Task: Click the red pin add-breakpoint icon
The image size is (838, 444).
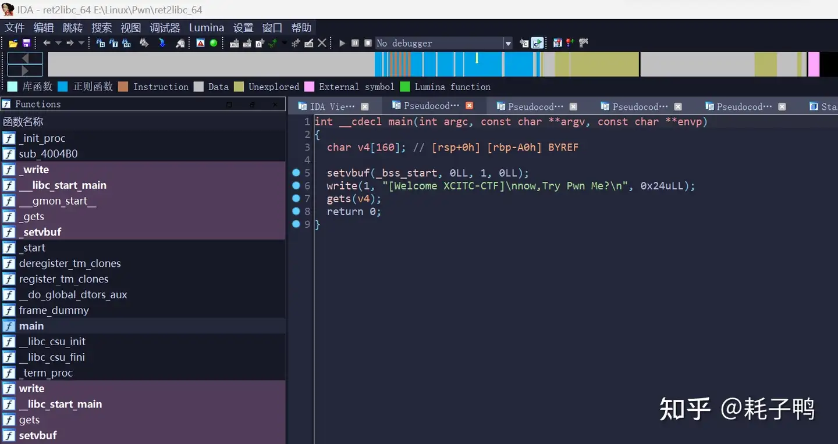Action: pos(570,43)
